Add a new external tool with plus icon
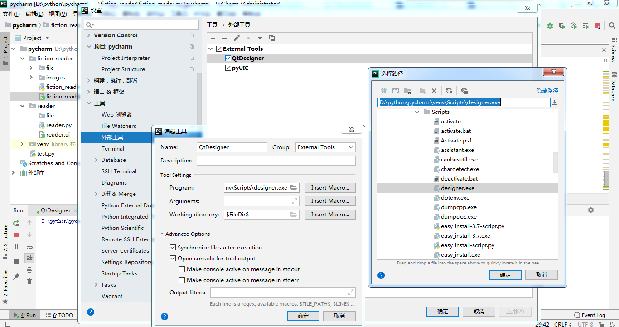The width and height of the screenshot is (619, 327). pyautogui.click(x=213, y=38)
